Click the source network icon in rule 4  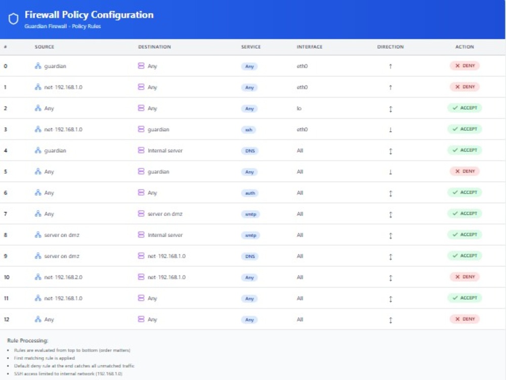pos(38,150)
